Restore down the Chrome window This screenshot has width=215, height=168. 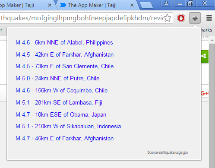click(x=190, y=3)
